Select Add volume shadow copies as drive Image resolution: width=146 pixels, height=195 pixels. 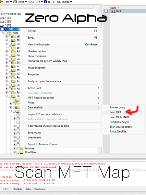(x=61, y=126)
